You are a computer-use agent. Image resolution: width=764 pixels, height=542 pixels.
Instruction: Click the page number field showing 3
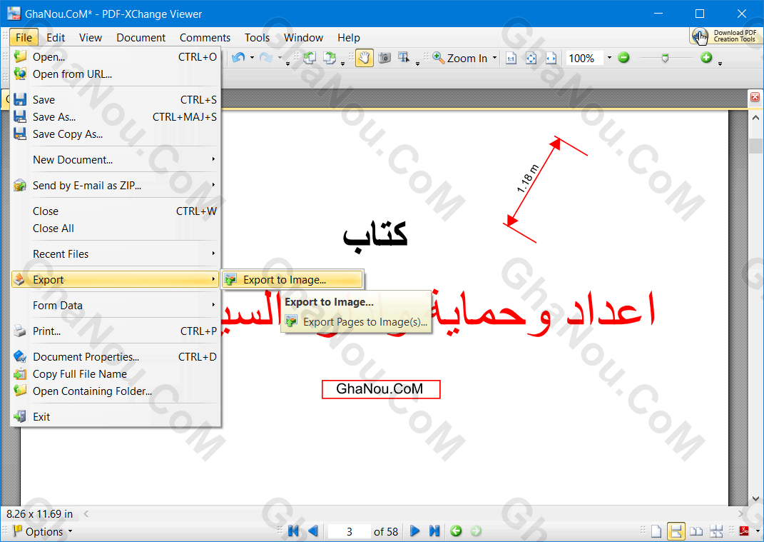[x=350, y=531]
